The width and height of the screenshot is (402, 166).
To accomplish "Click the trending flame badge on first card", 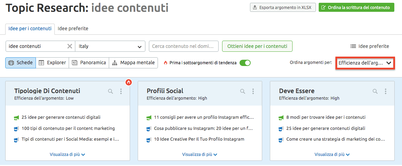I will click(x=129, y=82).
